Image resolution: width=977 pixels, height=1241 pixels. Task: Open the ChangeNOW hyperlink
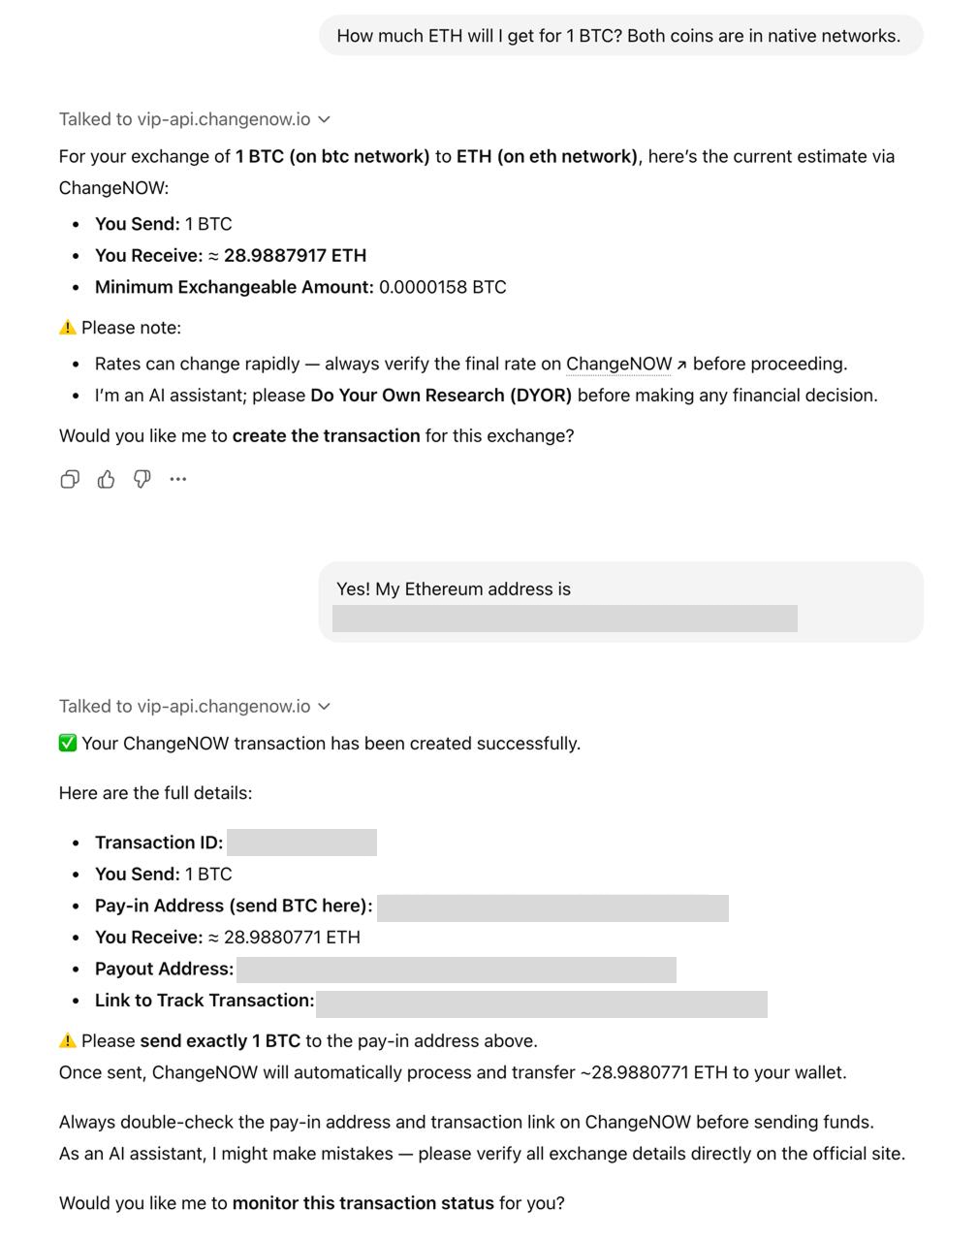pyautogui.click(x=618, y=364)
